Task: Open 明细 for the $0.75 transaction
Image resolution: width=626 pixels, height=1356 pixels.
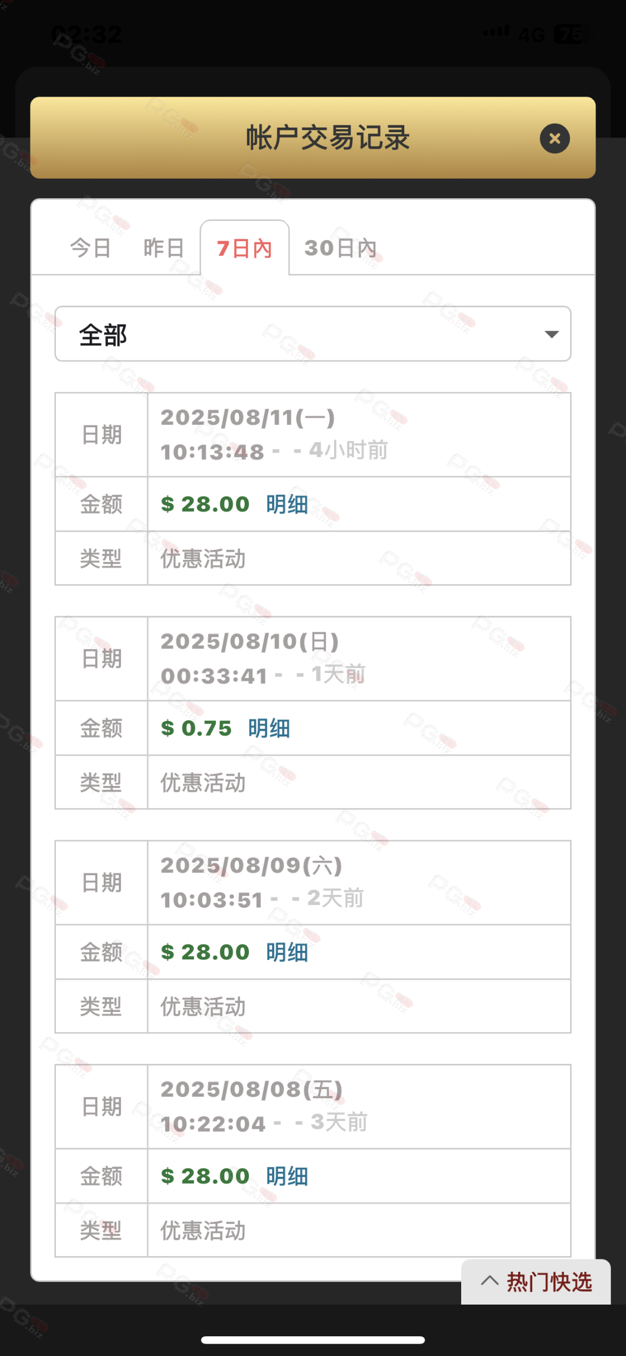Action: tap(269, 728)
